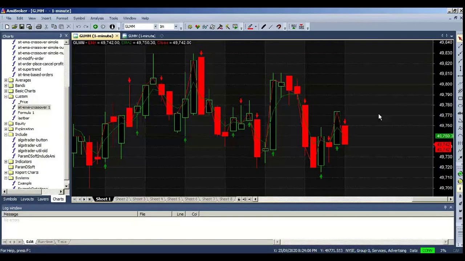Go back with the green arrow
Image resolution: width=465 pixels, height=261 pixels.
96,27
